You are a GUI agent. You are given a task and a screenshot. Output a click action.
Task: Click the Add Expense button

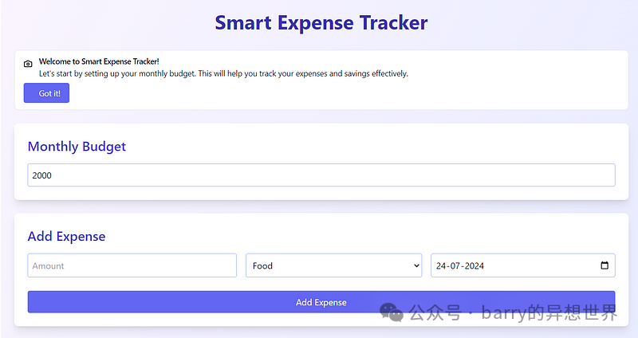(x=321, y=302)
